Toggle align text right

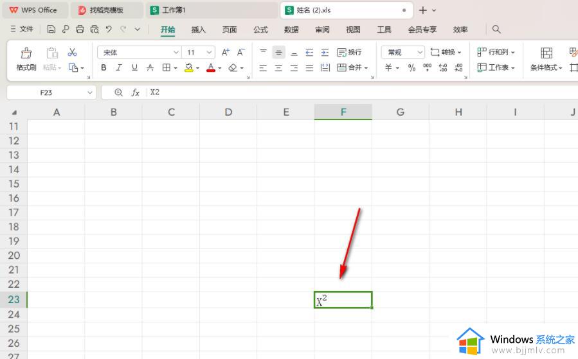(294, 67)
